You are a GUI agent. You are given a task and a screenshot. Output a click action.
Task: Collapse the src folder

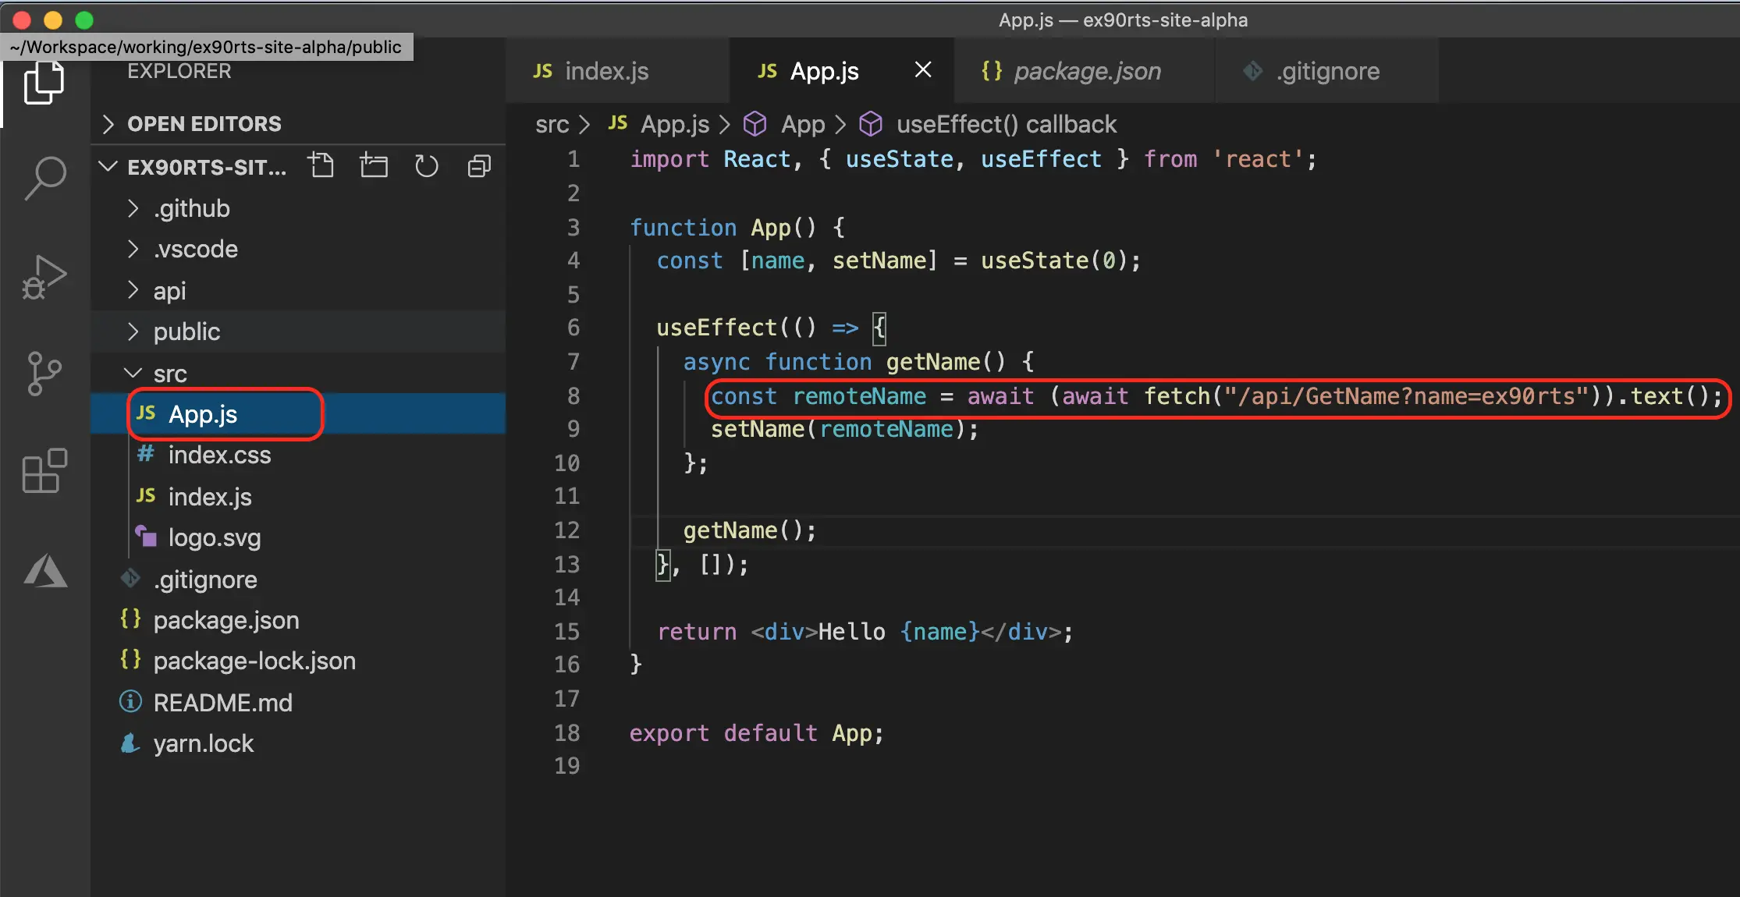(x=169, y=374)
